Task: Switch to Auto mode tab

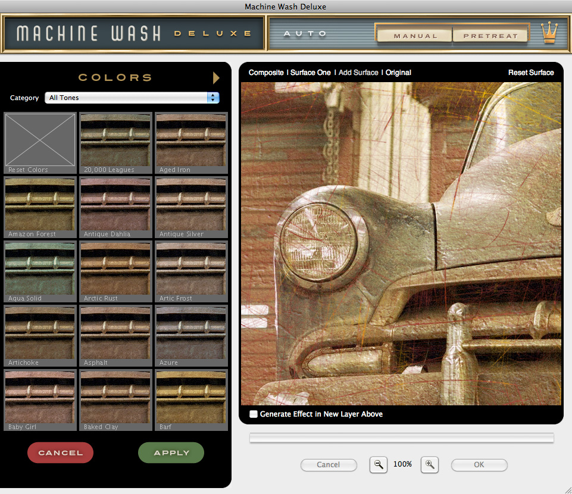Action: coord(305,34)
